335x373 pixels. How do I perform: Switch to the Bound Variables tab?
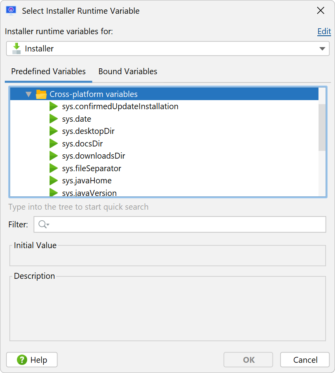click(128, 71)
